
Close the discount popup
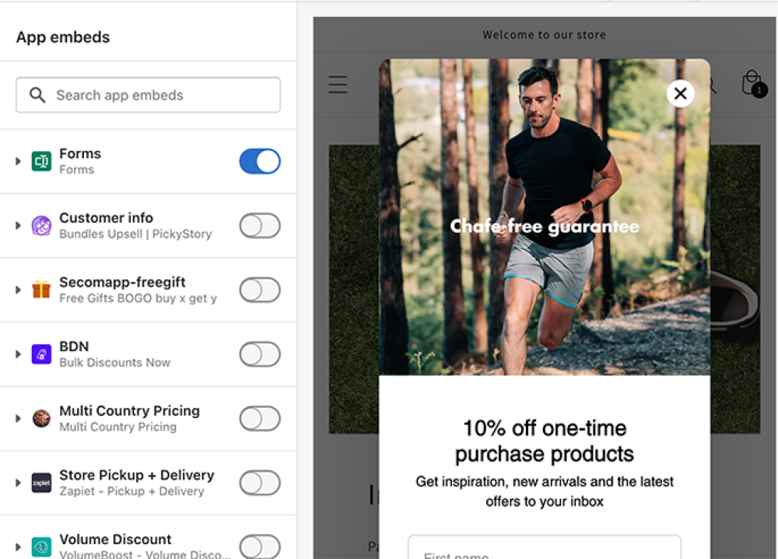[x=680, y=93]
